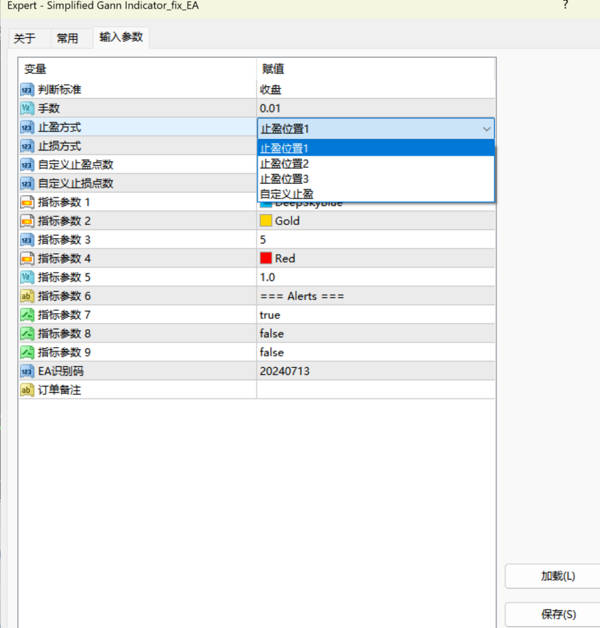The height and width of the screenshot is (628, 600).
Task: Click the 指标参数 6 text parameter icon
Action: (25, 296)
